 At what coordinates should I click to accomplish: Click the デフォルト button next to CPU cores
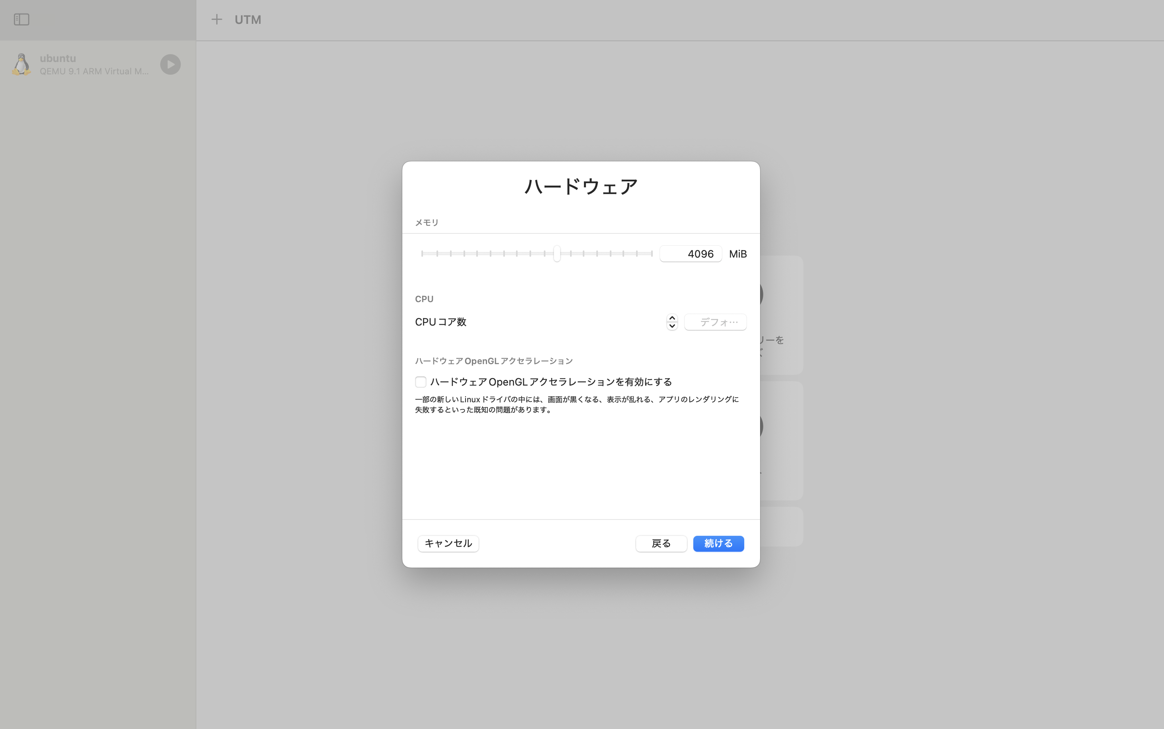715,322
